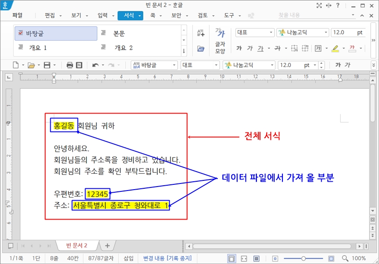The height and width of the screenshot is (264, 379).
Task: Toggle bold in the quick toolbar
Action: tap(338, 65)
